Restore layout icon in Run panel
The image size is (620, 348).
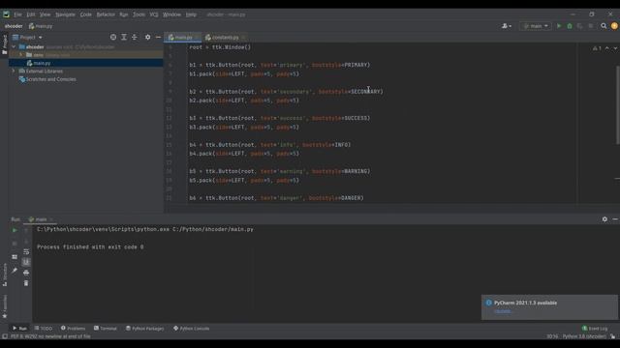click(15, 257)
